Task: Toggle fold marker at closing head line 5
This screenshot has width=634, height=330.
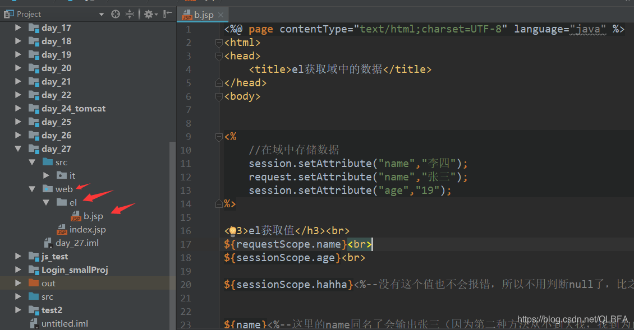Action: [x=219, y=83]
